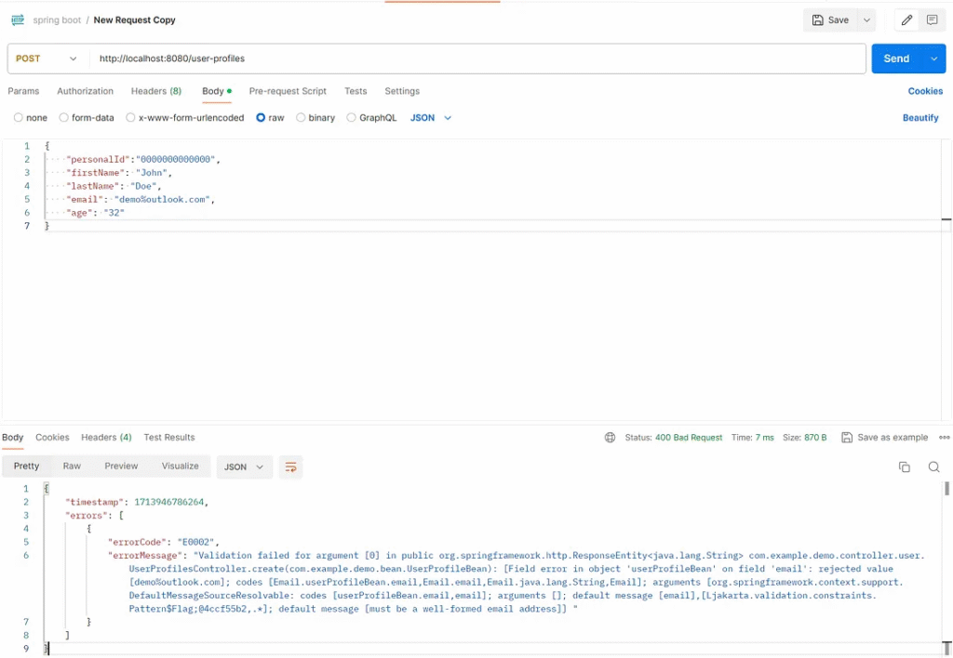This screenshot has width=953, height=658.
Task: Click the Save as example text
Action: pos(893,437)
